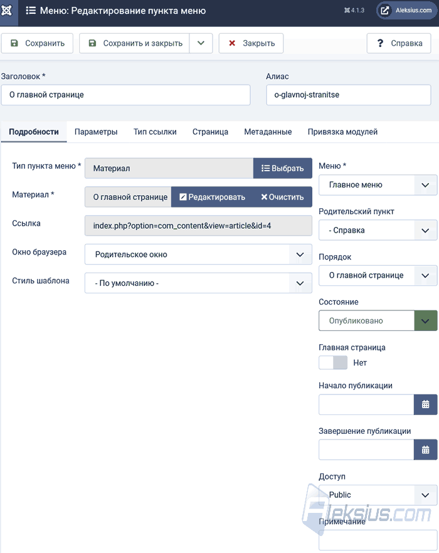439x553 pixels.
Task: Open calendar for Начало публикации
Action: [425, 404]
